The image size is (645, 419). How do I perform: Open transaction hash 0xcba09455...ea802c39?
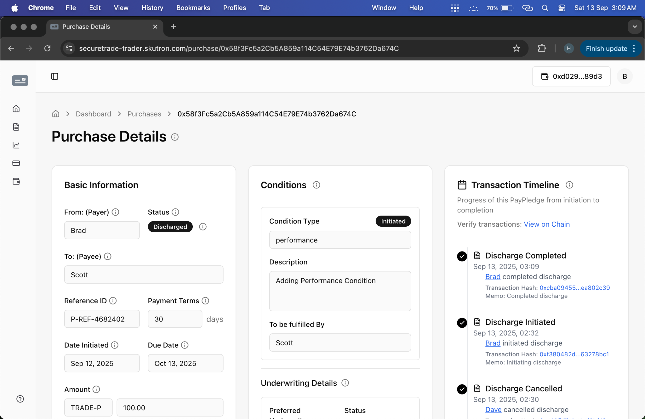pos(575,288)
